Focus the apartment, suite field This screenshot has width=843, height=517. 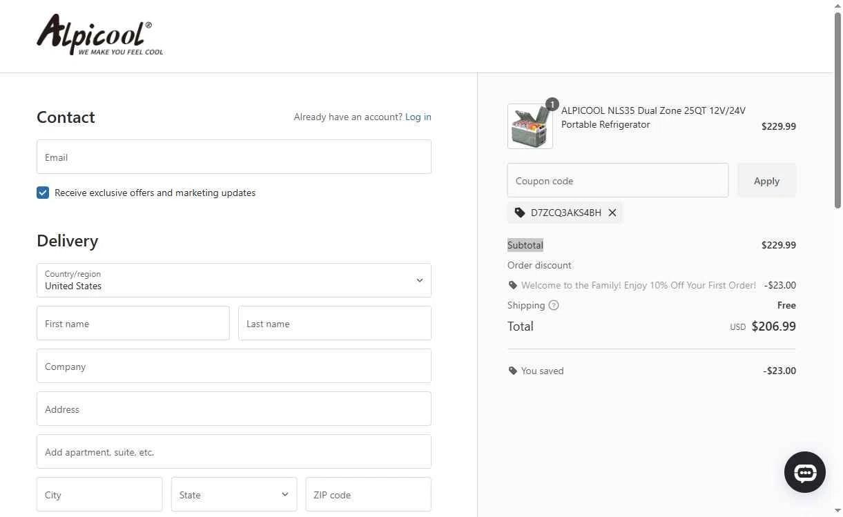click(x=234, y=451)
